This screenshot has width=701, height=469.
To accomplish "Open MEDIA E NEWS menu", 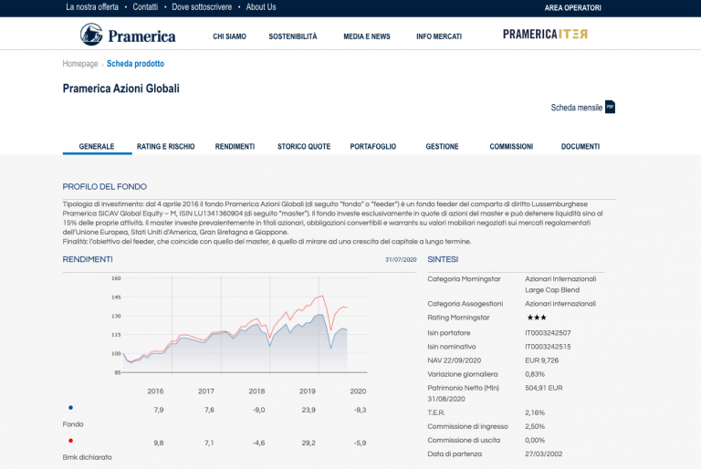I will 367,36.
